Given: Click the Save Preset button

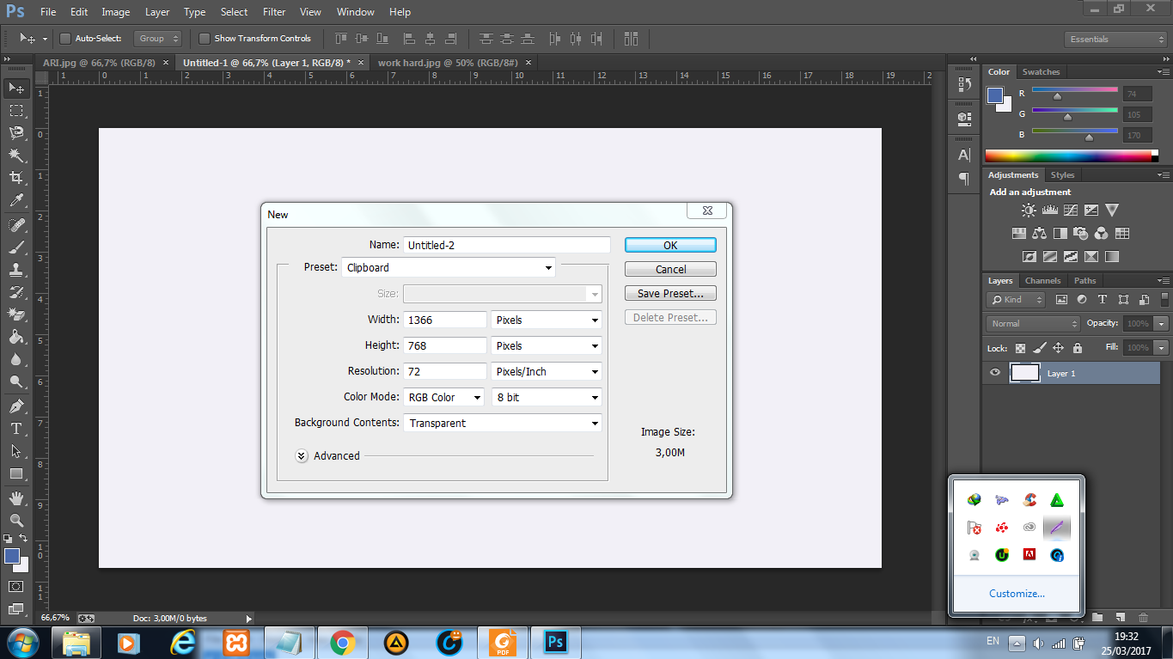Looking at the screenshot, I should [x=670, y=294].
